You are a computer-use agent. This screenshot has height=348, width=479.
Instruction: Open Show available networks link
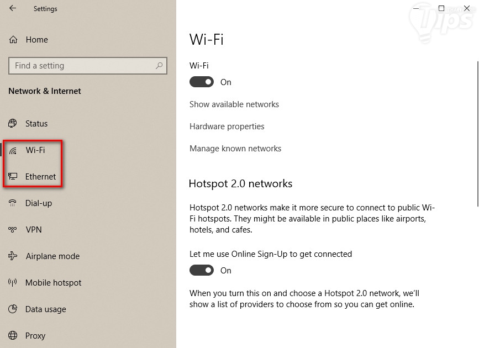tap(234, 104)
